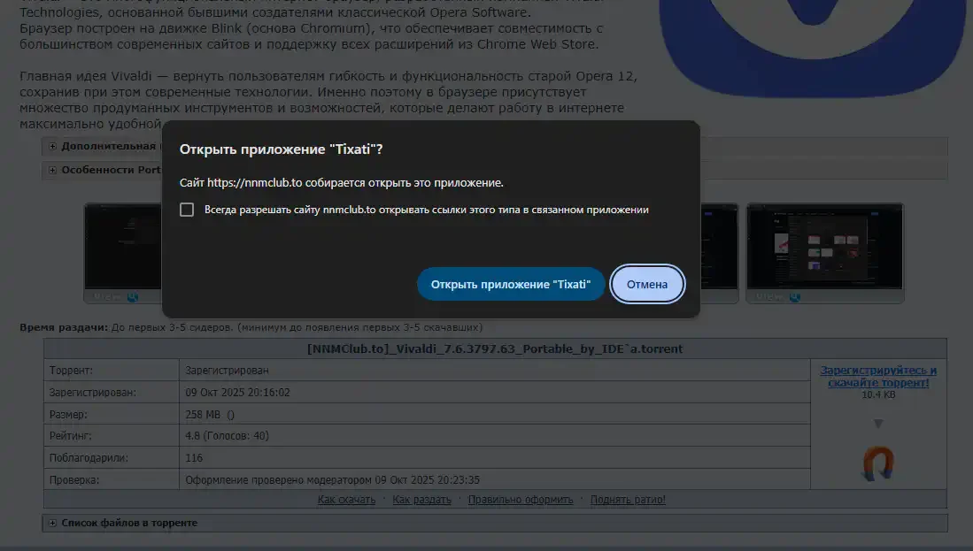Viewport: 973px width, 551px height.
Task: Click the dialog title 'Открыть приложение "Tixati"?'
Action: pyautogui.click(x=282, y=149)
